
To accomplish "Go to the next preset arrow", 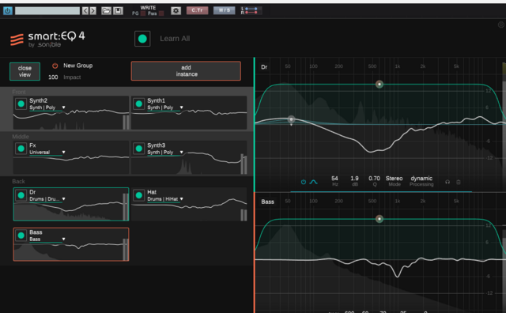I will [x=93, y=10].
